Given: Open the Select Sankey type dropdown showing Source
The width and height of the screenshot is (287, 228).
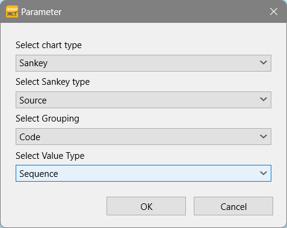Looking at the screenshot, I should (x=143, y=100).
